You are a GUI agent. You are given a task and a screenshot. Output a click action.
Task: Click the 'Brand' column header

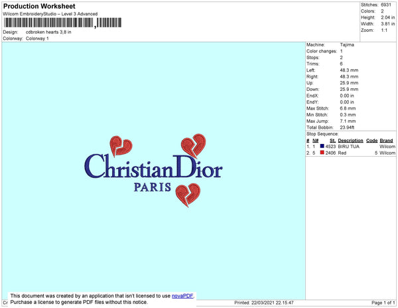tap(386, 141)
